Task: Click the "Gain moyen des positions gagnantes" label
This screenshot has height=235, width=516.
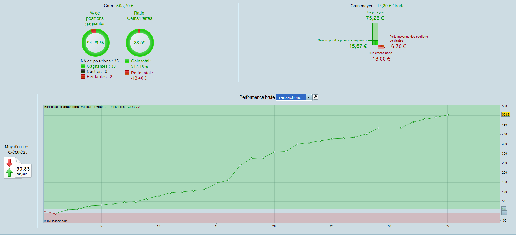Action: click(342, 40)
